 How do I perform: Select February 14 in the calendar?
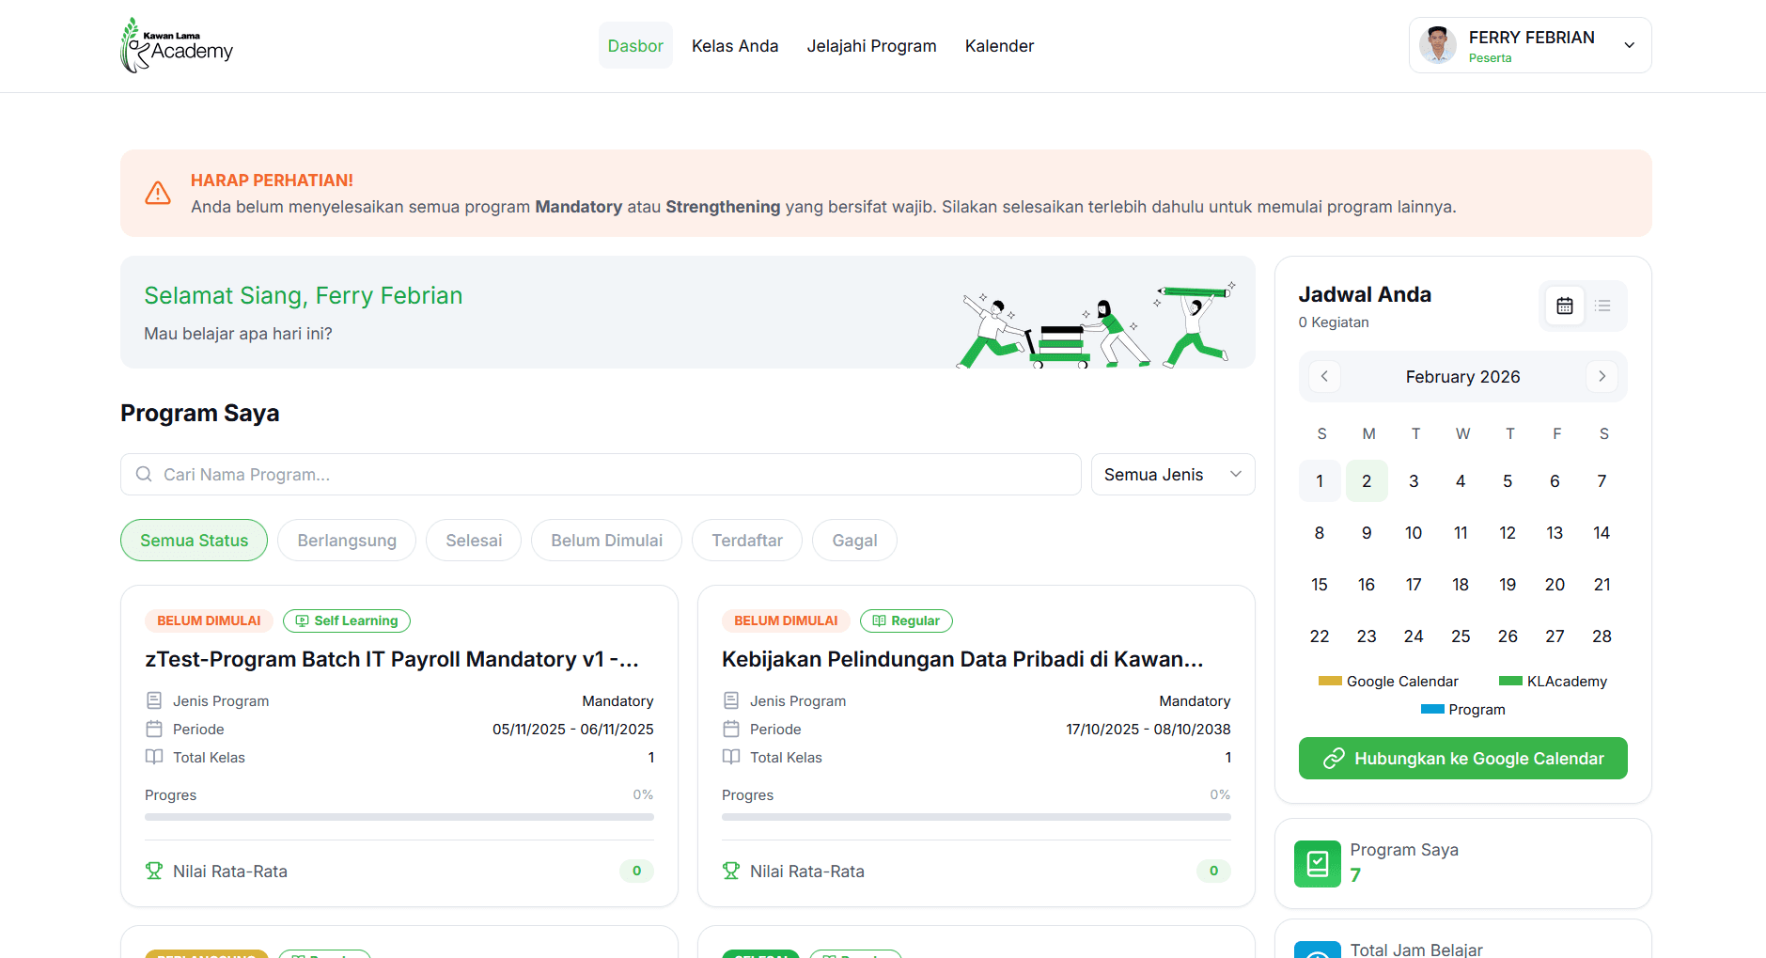(1602, 533)
